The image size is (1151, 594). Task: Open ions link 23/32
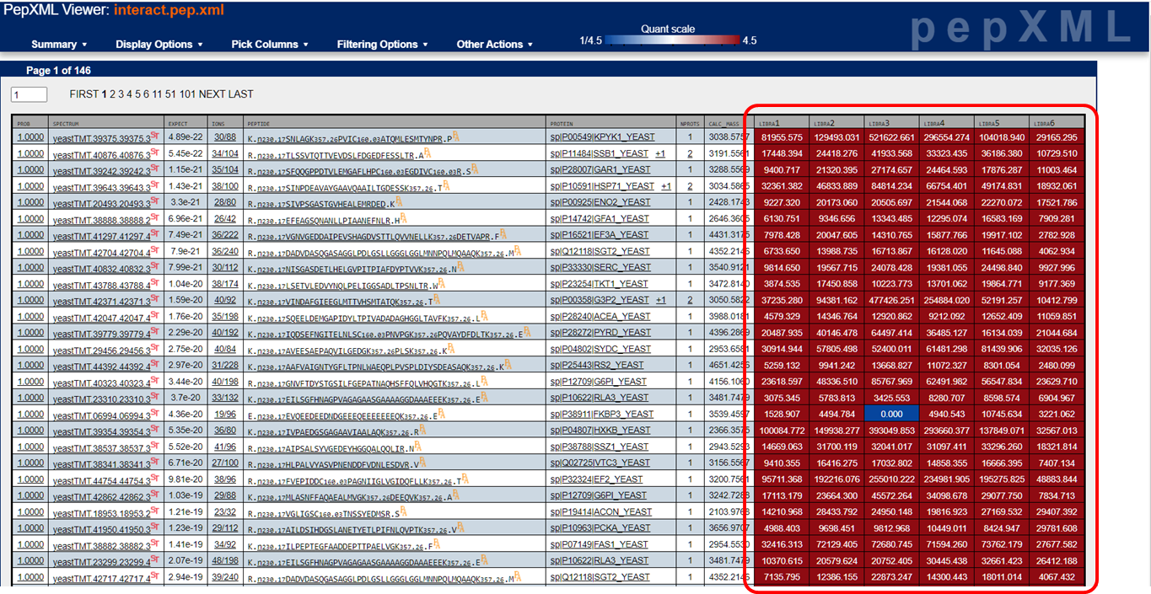(224, 512)
